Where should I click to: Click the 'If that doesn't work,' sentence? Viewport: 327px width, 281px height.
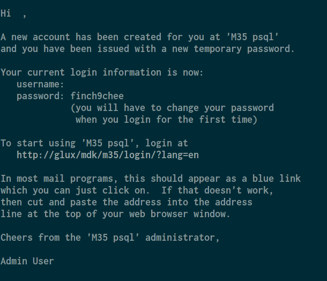(217, 190)
